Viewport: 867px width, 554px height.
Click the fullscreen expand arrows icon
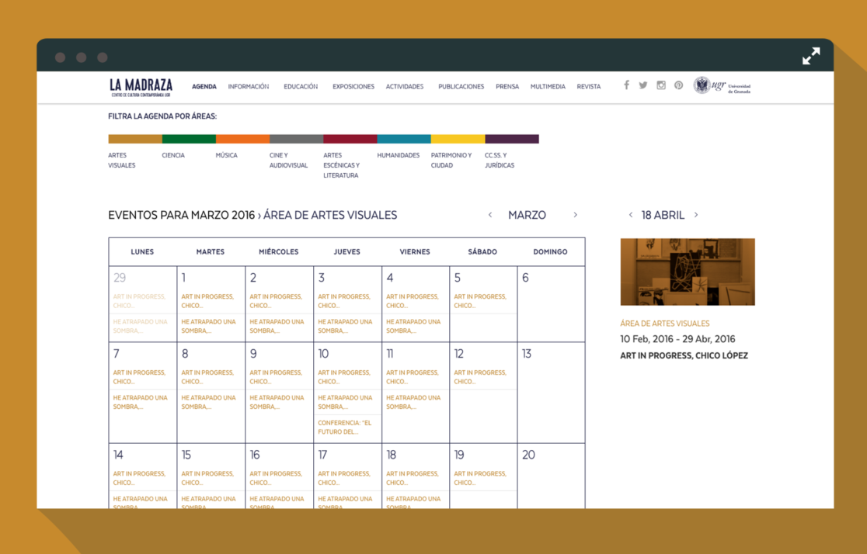point(810,57)
